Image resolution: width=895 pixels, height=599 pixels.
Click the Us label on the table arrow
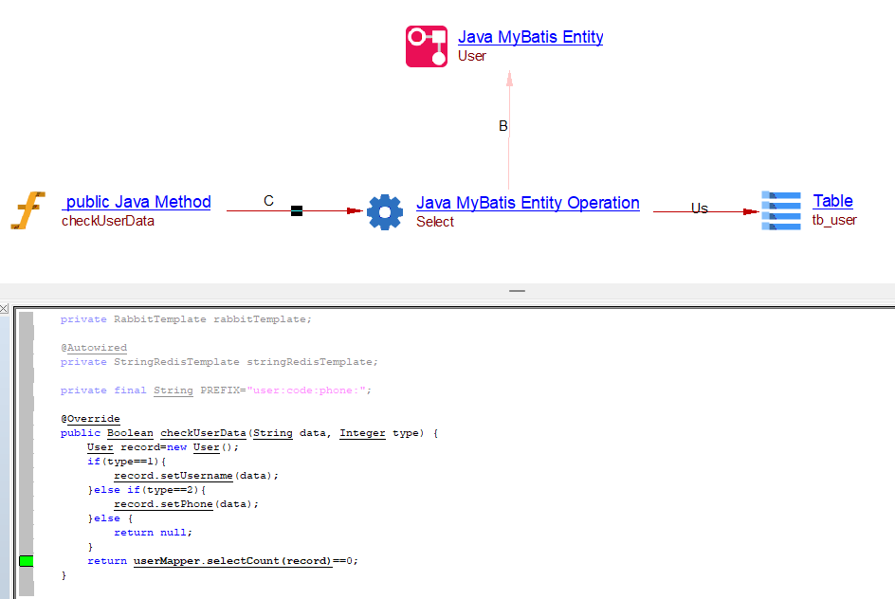pyautogui.click(x=699, y=209)
